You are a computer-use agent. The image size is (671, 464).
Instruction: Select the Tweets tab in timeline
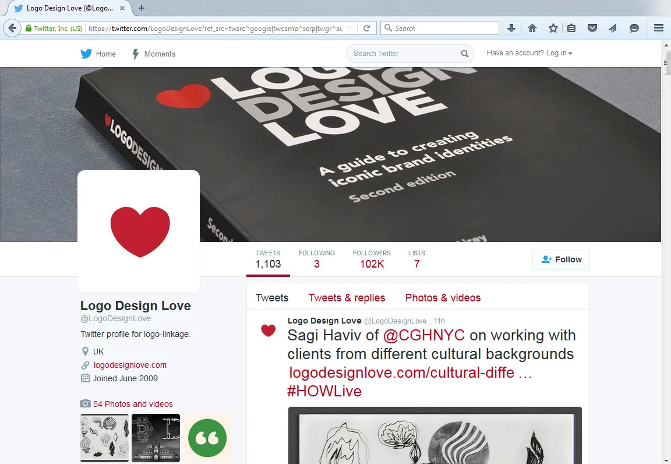click(x=272, y=298)
